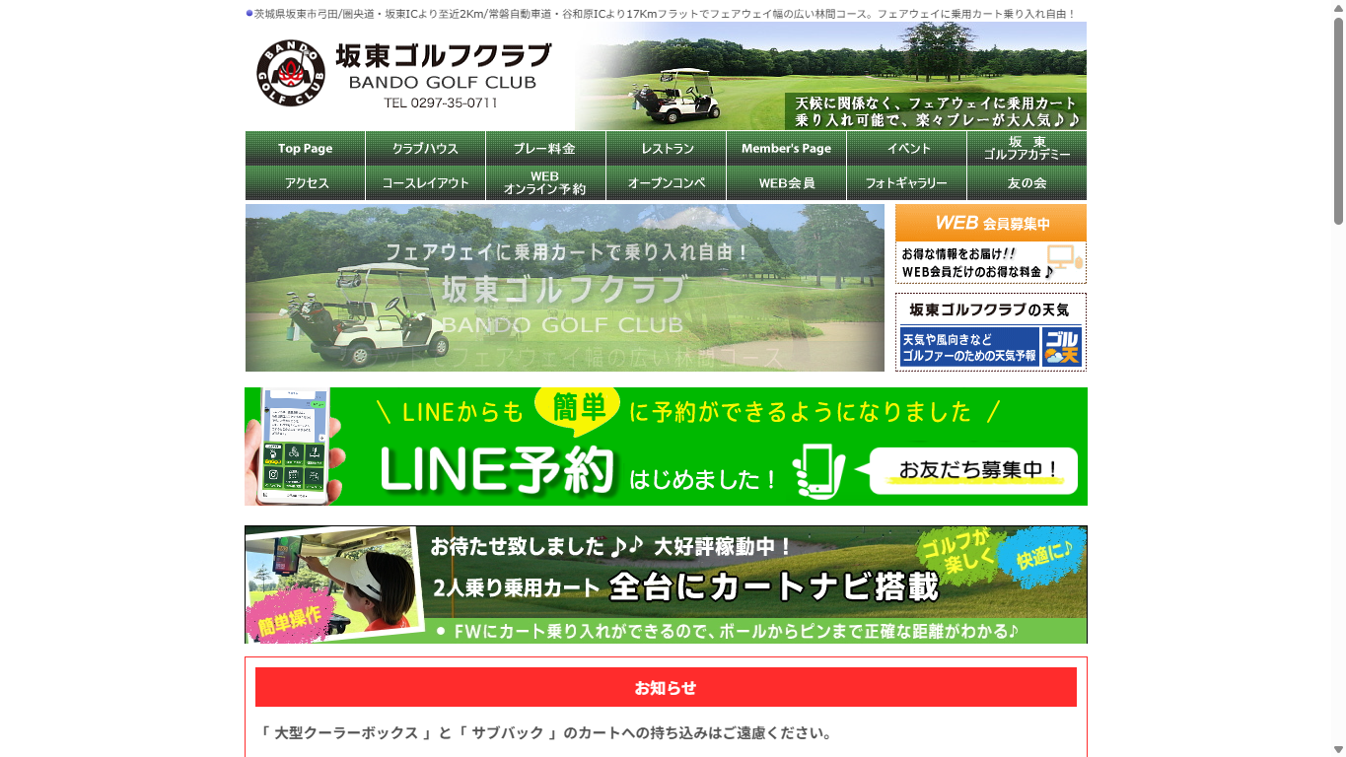Open the プレー料金 menu item

pos(545,148)
